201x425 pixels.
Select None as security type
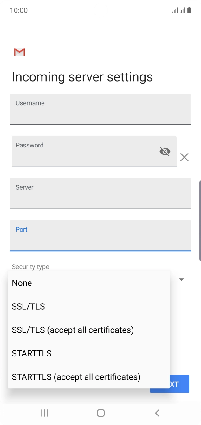point(22,283)
